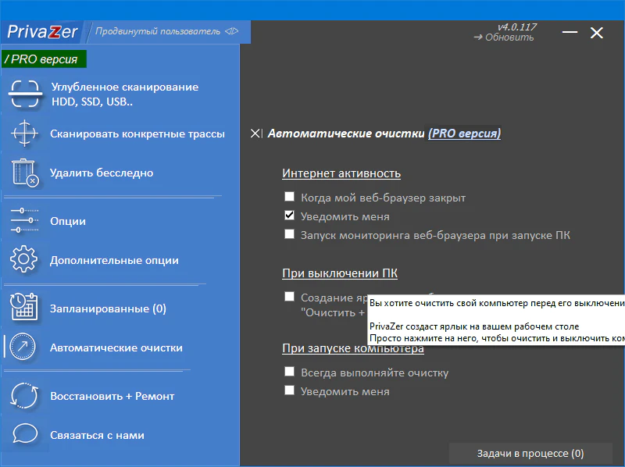Click the trash bin icon for secure delete
The width and height of the screenshot is (625, 467).
click(25, 173)
